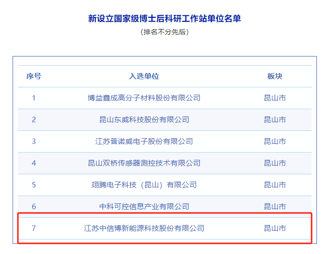Click the 板块 column header
Viewport: 330px width, 254px height.
click(275, 76)
